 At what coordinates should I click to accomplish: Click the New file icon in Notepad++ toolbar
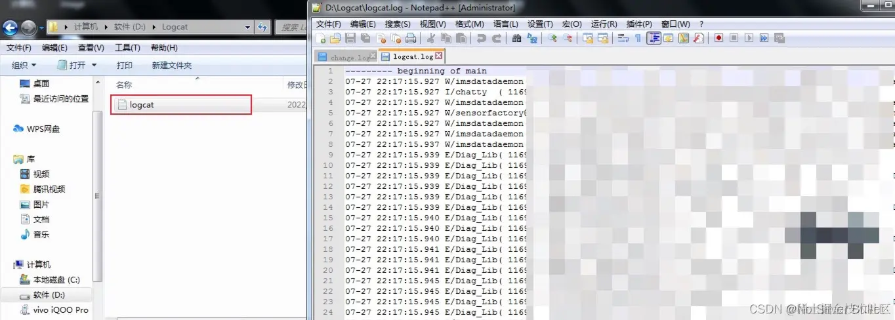click(x=320, y=38)
